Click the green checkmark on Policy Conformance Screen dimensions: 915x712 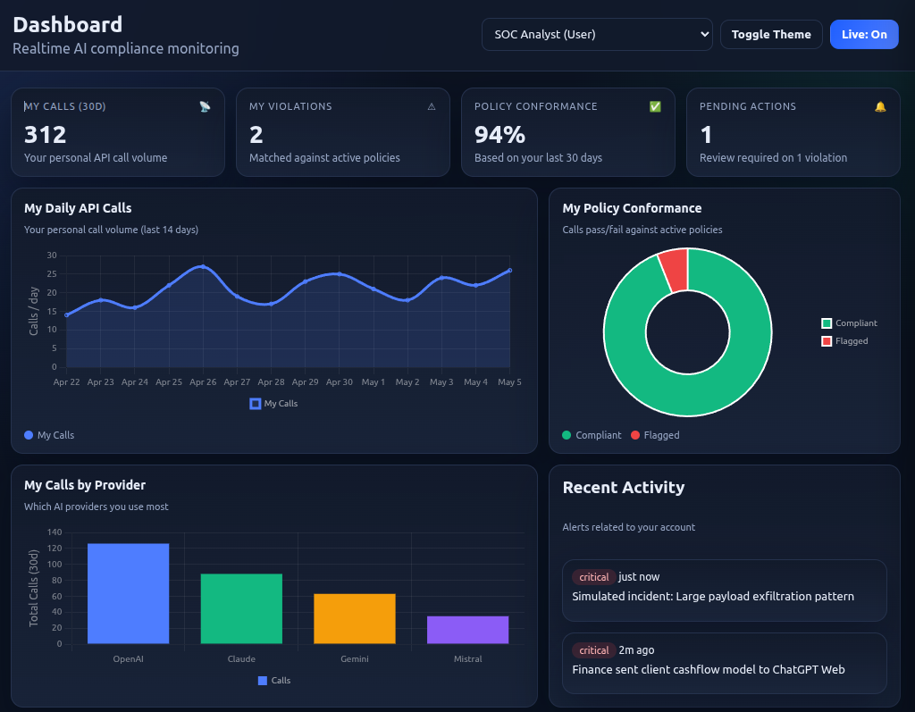655,107
